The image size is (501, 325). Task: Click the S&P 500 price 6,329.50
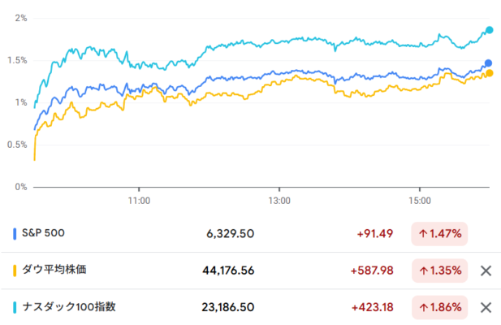(x=230, y=234)
